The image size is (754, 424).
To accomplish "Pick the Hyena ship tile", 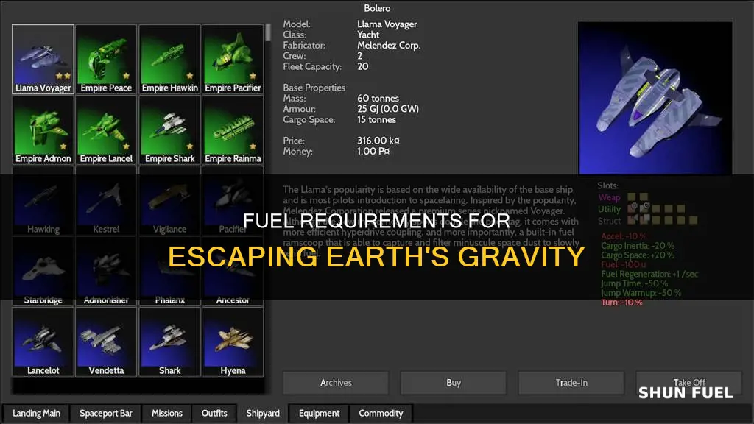I will (x=233, y=342).
